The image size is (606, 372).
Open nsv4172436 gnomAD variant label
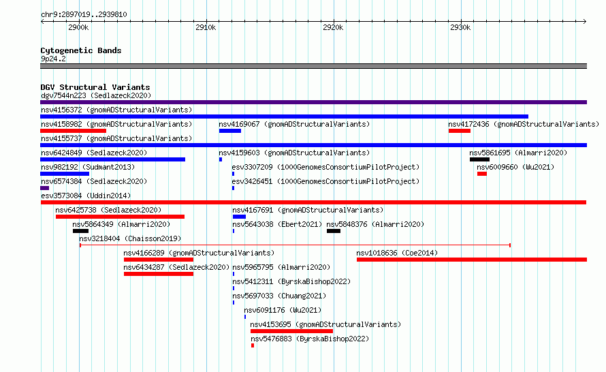pos(524,124)
